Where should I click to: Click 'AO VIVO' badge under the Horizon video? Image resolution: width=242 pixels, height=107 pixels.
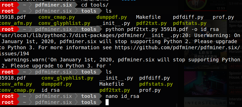tap(236, 66)
